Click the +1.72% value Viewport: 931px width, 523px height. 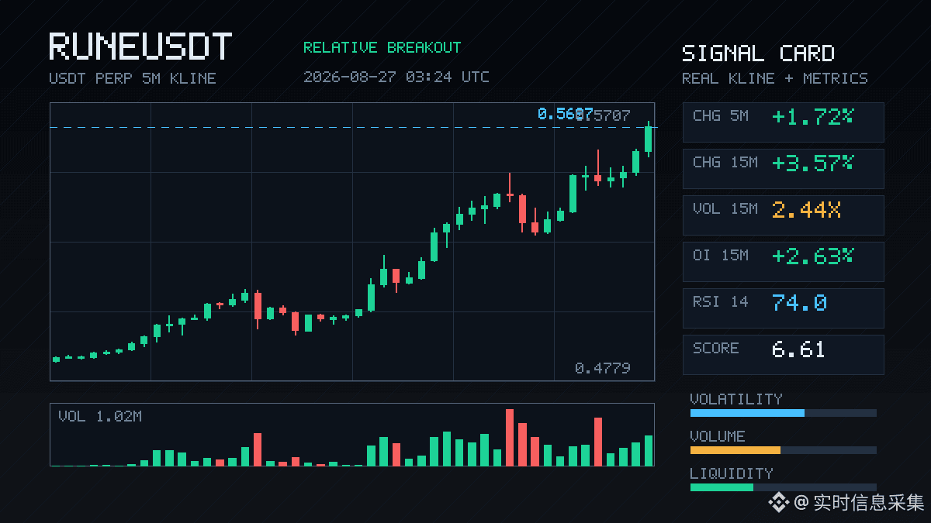click(812, 117)
